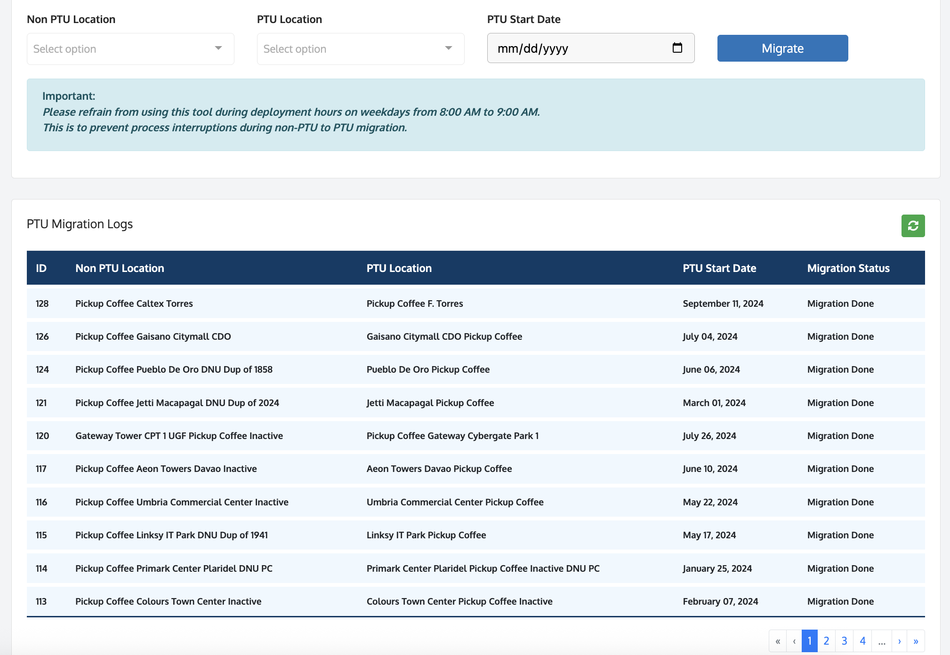Viewport: 950px width, 655px height.
Task: Open pagination page 3
Action: pyautogui.click(x=845, y=641)
